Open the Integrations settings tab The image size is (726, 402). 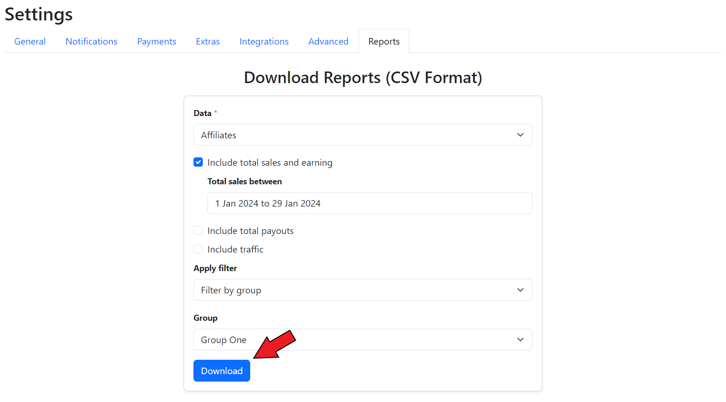point(264,41)
